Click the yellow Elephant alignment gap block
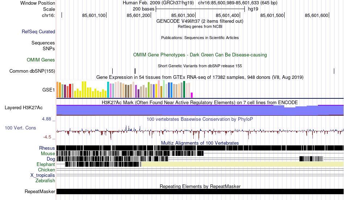 pyautogui.click(x=242, y=164)
